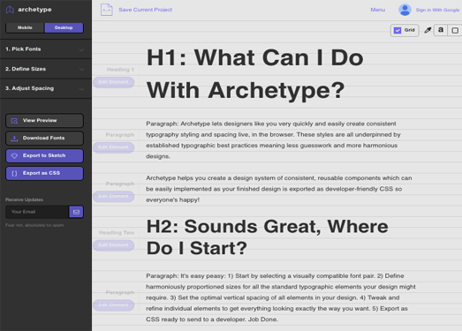Image resolution: width=462 pixels, height=331 pixels.
Task: Click Edit Element under Heading Two
Action: point(113,245)
